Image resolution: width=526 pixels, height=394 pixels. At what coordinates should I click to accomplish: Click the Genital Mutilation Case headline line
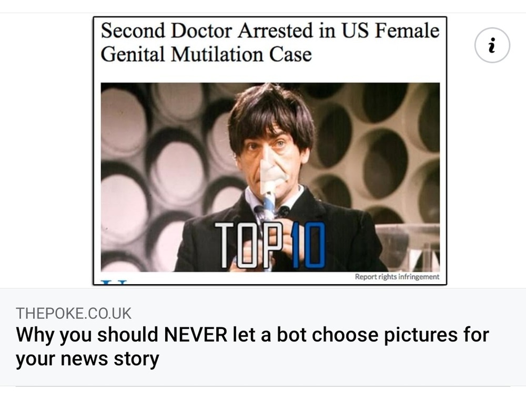[x=206, y=54]
